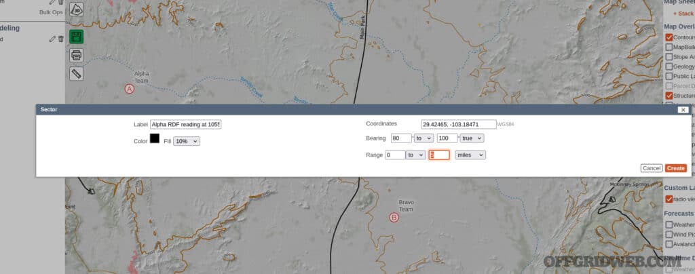Click the + Stack link
The height and width of the screenshot is (274, 695).
pos(683,14)
